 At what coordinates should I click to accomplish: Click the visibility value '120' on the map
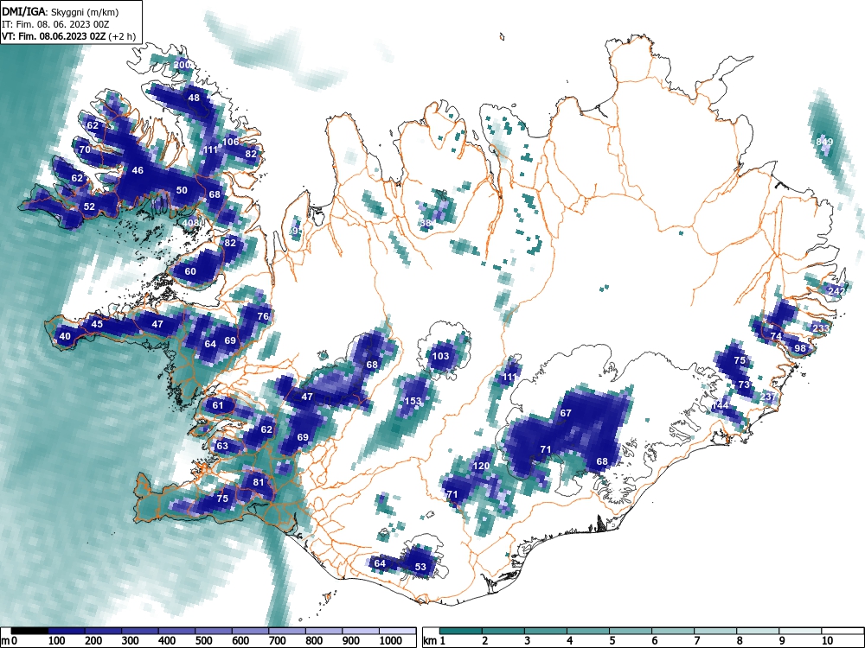[481, 466]
